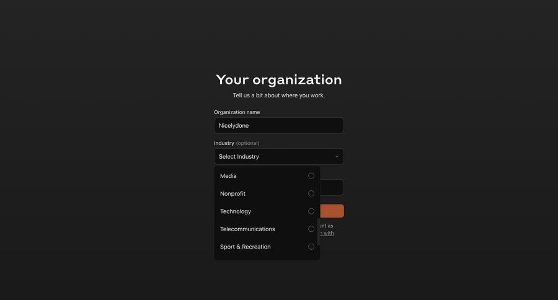
Task: Choose Technology from the industry list
Action: (x=267, y=211)
